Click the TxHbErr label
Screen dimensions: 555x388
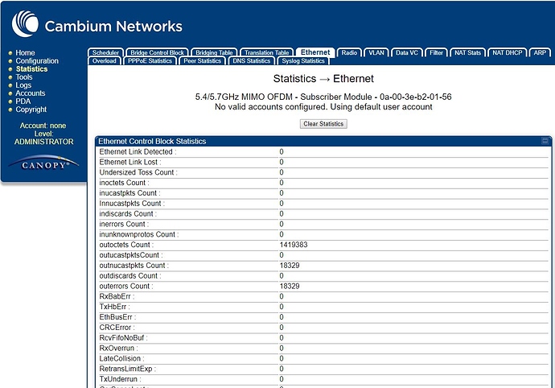tap(115, 307)
